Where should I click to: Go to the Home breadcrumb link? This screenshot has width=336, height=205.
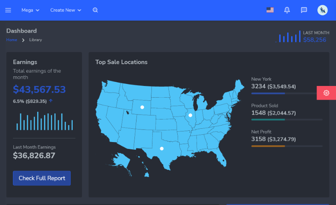(12, 40)
